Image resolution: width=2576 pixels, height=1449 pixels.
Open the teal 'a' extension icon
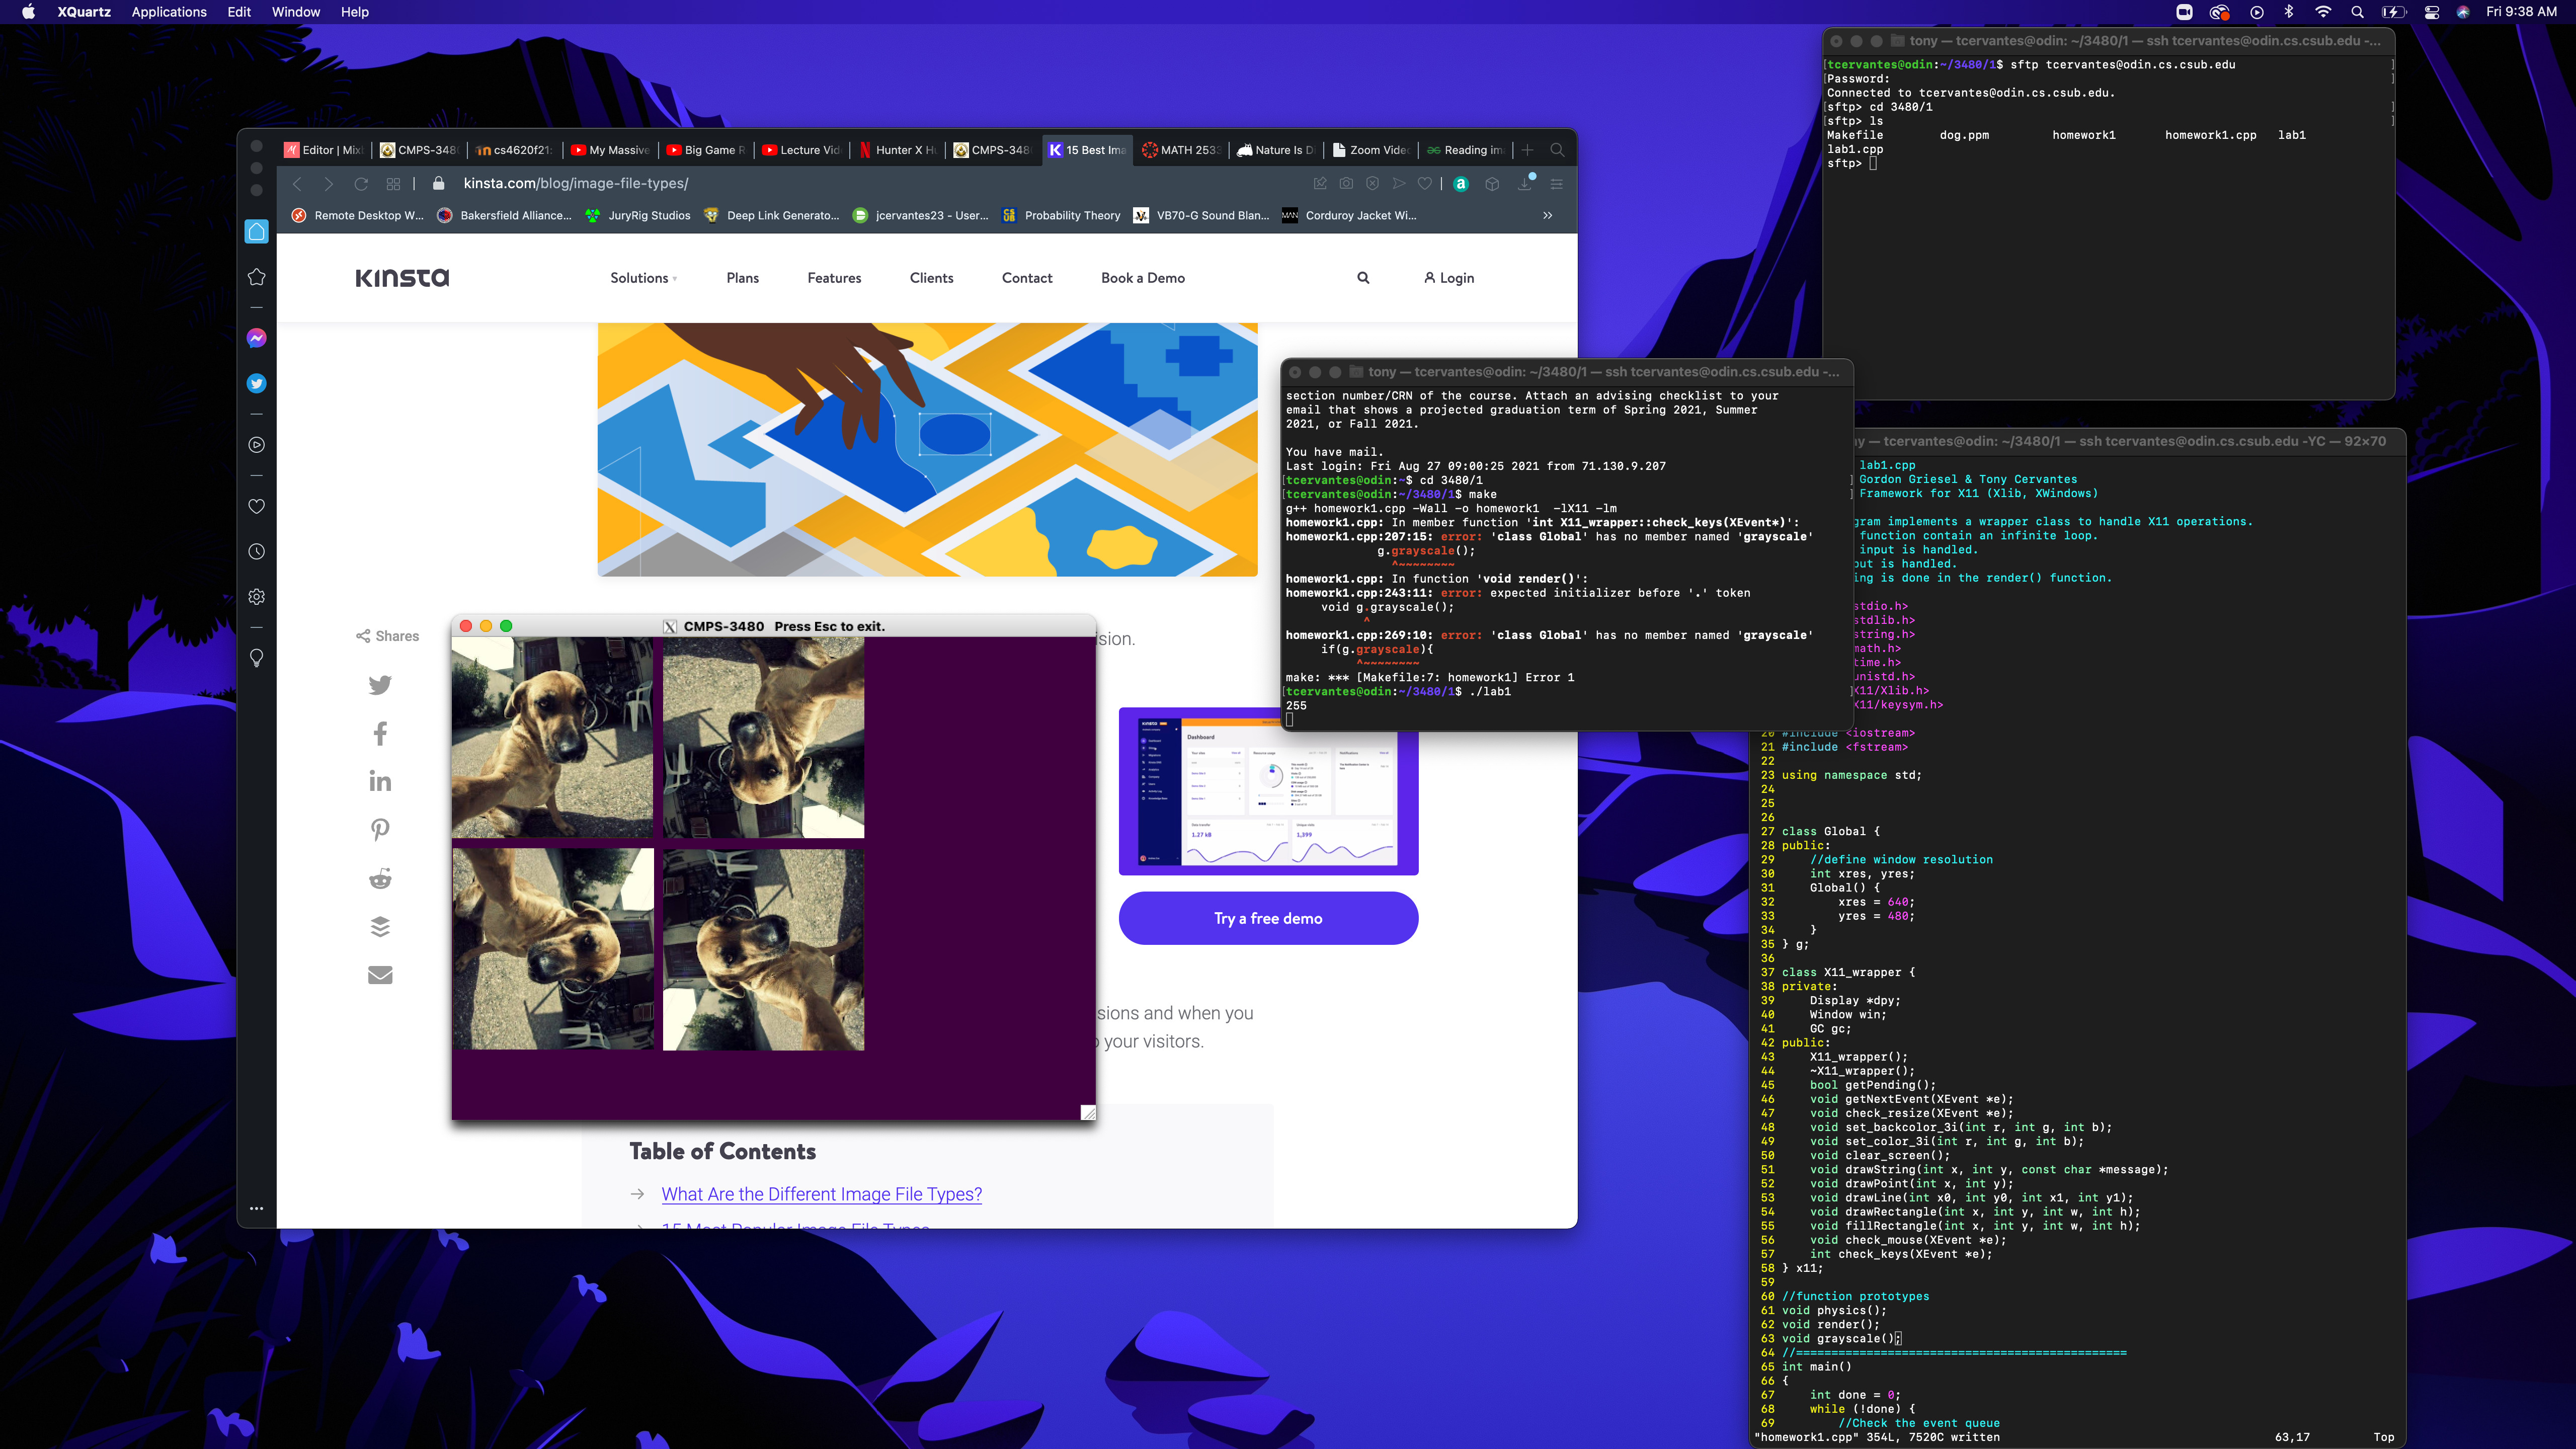[x=1461, y=184]
